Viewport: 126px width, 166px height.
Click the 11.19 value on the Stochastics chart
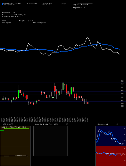122,144
